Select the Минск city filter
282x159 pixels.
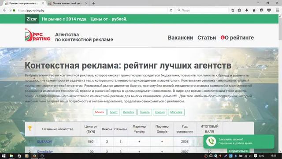tap(100, 112)
